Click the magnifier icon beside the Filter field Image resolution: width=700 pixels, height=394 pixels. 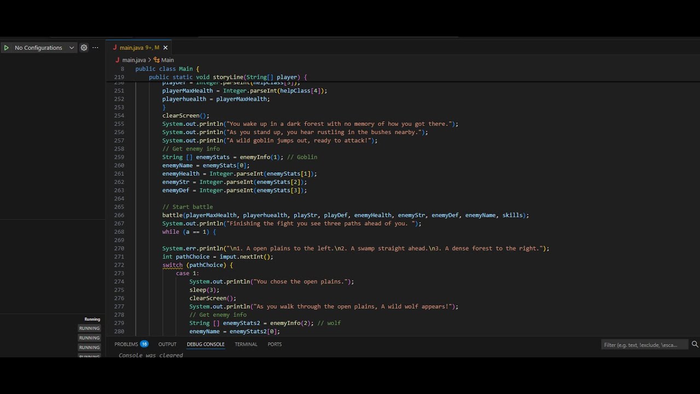695,344
